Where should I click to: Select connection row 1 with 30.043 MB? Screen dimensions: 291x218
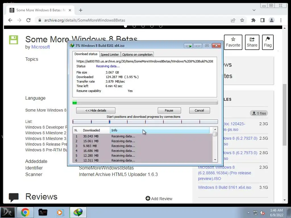pyautogui.click(x=143, y=136)
